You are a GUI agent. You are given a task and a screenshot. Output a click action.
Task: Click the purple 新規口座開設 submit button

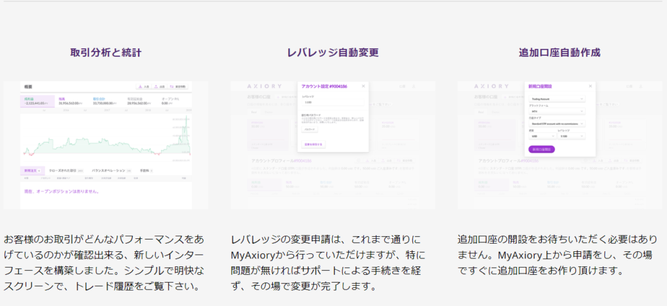click(x=542, y=149)
